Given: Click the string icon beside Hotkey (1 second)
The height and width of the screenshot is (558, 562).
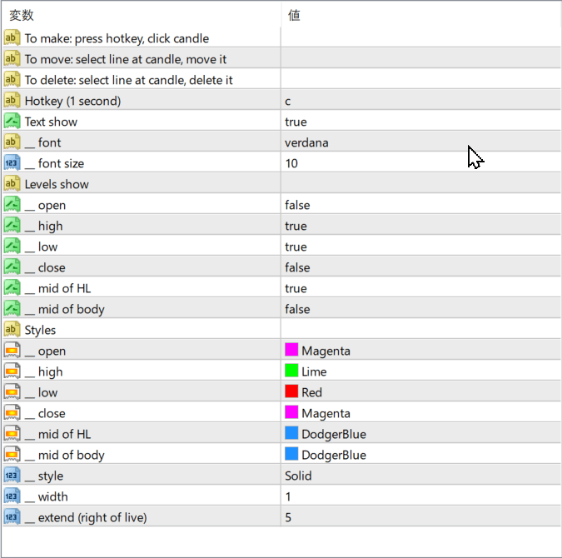Looking at the screenshot, I should tap(12, 101).
